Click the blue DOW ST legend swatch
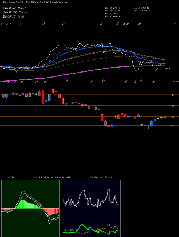 pos(4,8)
